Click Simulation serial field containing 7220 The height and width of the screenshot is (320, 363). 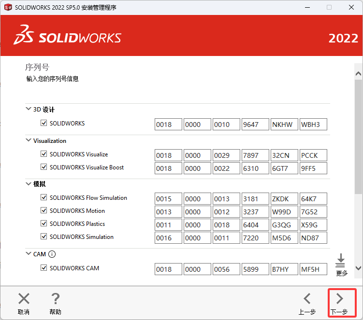pyautogui.click(x=255, y=237)
